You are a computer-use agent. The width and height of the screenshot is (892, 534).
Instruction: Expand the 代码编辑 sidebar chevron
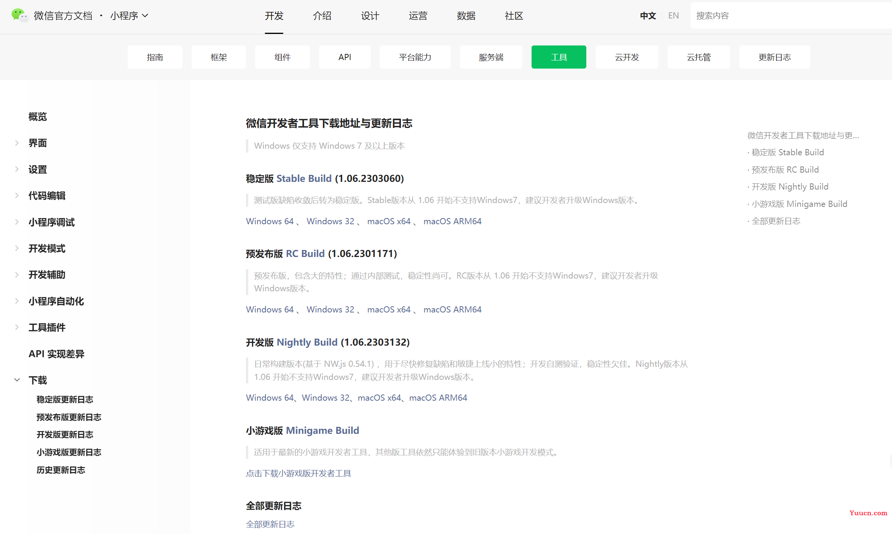pyautogui.click(x=17, y=195)
